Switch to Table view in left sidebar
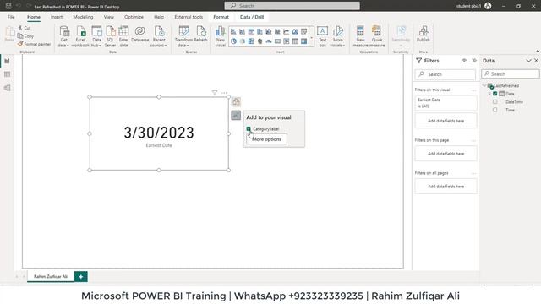The image size is (541, 304). (x=7, y=74)
